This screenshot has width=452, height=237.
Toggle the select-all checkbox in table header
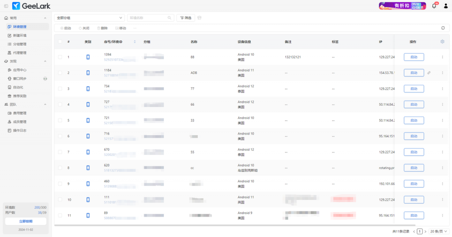(x=60, y=42)
